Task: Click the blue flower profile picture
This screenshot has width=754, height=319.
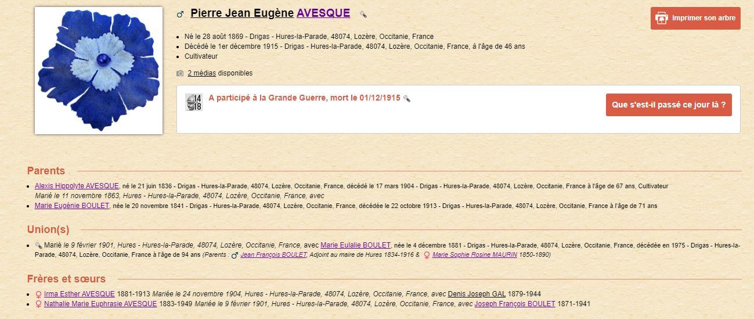Action: click(99, 70)
